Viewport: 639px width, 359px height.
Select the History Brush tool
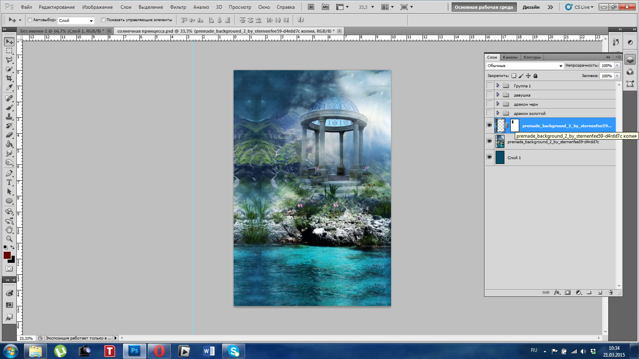(9, 126)
